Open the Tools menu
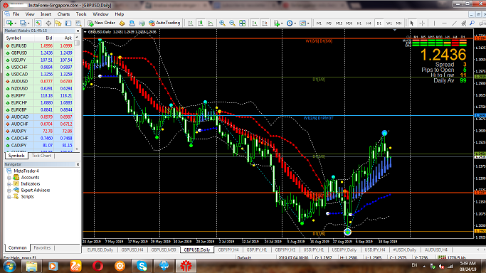The image size is (486, 273). (81, 14)
